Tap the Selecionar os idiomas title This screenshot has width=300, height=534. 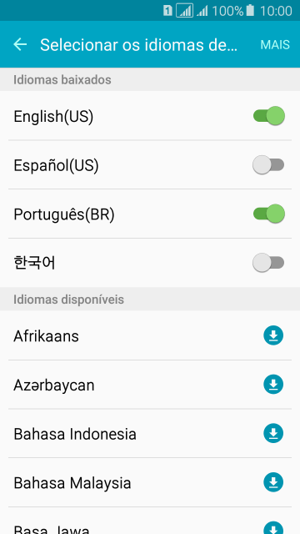click(139, 45)
